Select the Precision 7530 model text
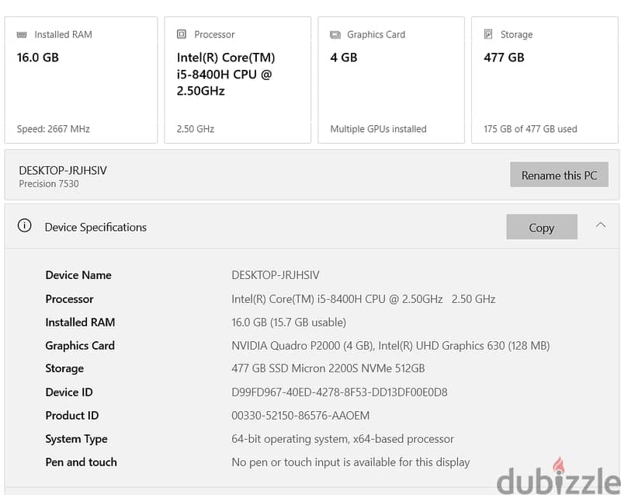Image resolution: width=621 pixels, height=495 pixels. tap(49, 184)
